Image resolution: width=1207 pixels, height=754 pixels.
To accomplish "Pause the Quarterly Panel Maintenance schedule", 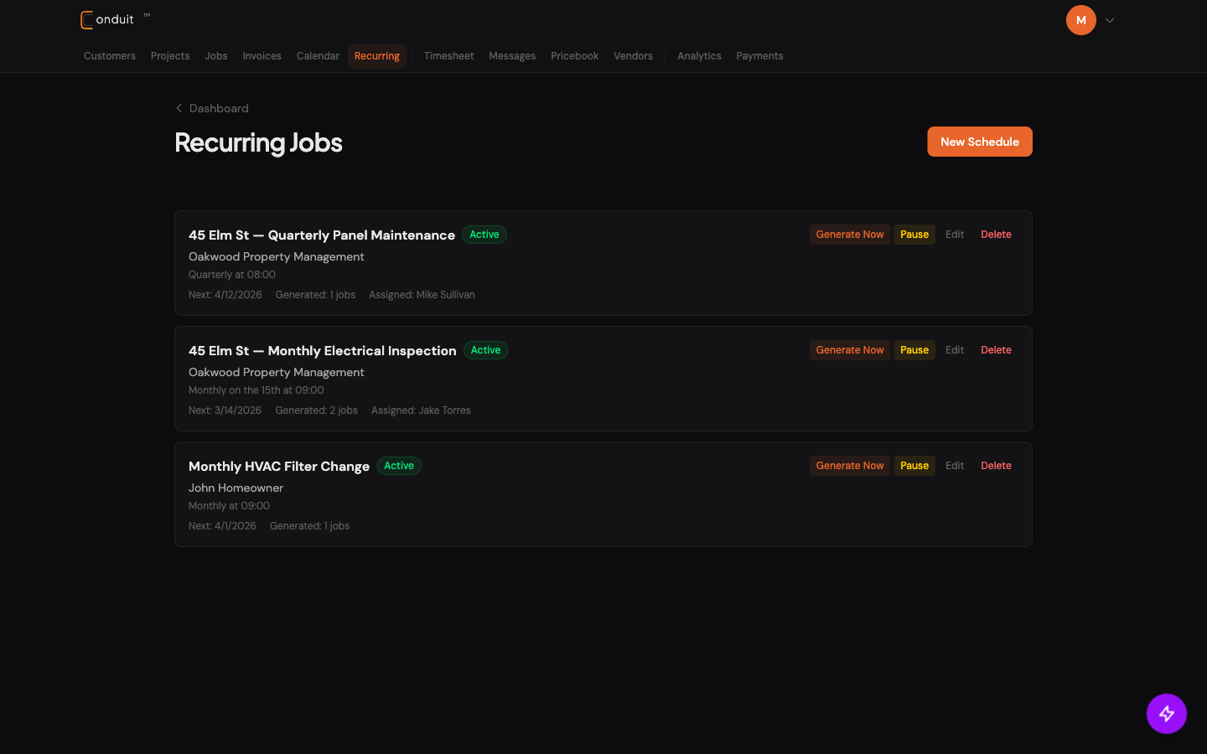I will (914, 235).
